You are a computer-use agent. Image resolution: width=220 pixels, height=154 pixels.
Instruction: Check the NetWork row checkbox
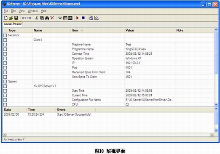tap(5, 35)
